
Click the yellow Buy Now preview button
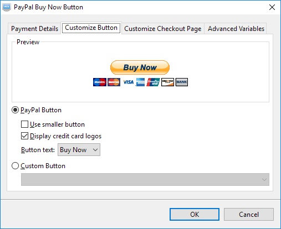point(140,67)
